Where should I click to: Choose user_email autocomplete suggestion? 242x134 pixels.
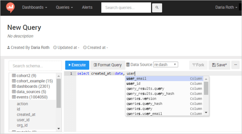point(164,79)
